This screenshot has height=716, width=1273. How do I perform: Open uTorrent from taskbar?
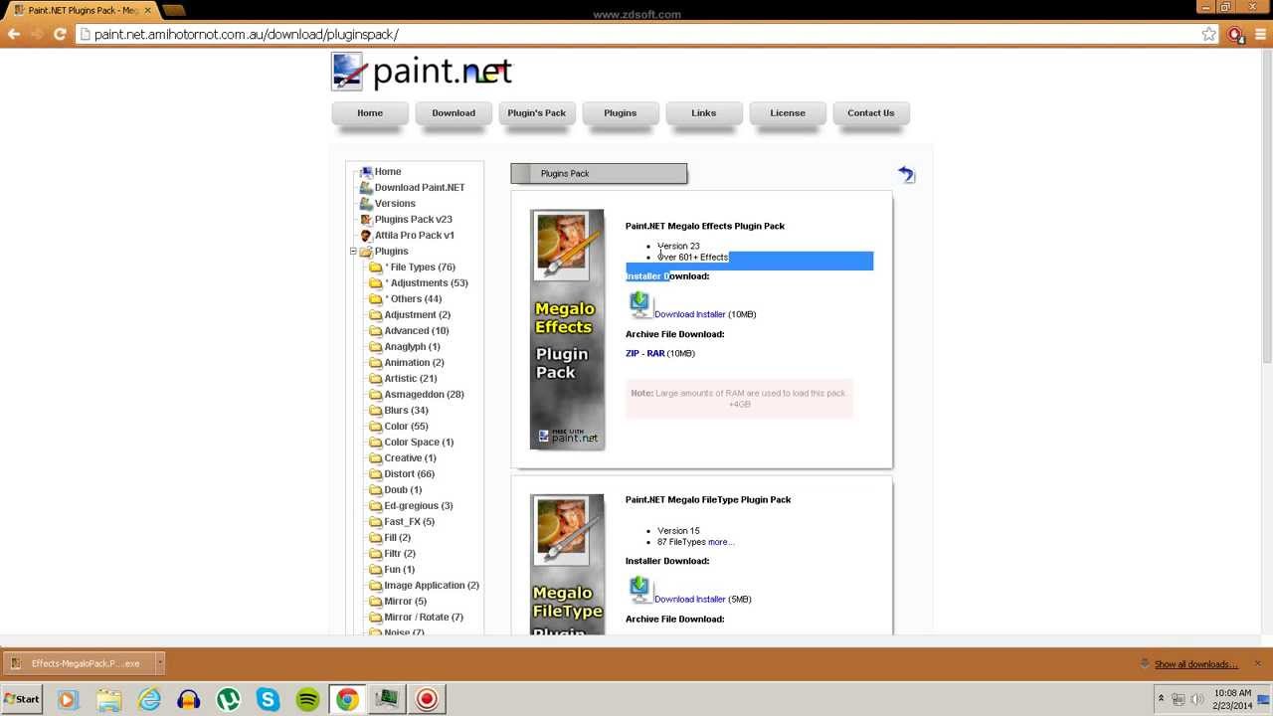[x=228, y=699]
